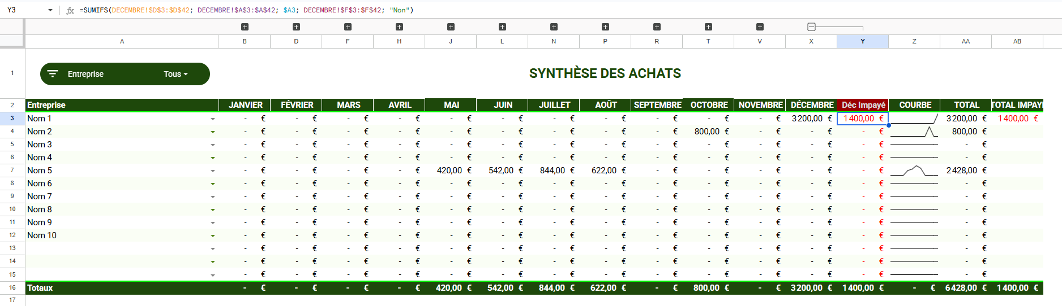
Task: Click the filter icon in Entreprise slicer
Action: [x=53, y=74]
